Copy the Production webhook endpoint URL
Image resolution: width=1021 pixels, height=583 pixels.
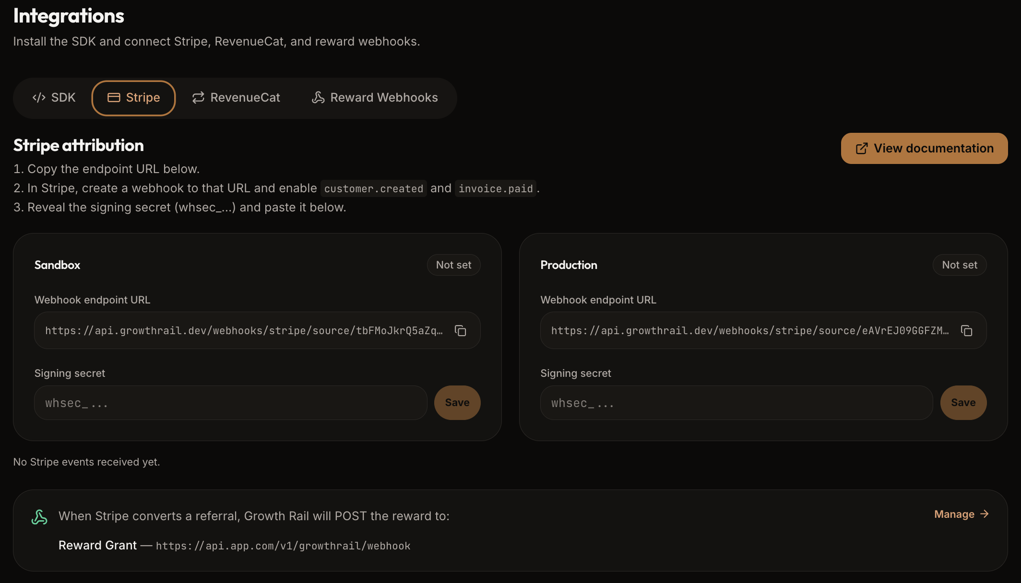(x=967, y=331)
